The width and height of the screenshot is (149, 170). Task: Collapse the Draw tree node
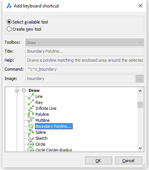click(x=17, y=90)
